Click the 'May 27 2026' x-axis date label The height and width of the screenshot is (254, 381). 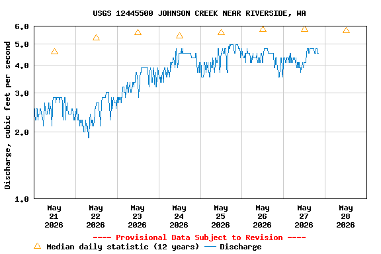pyautogui.click(x=304, y=216)
